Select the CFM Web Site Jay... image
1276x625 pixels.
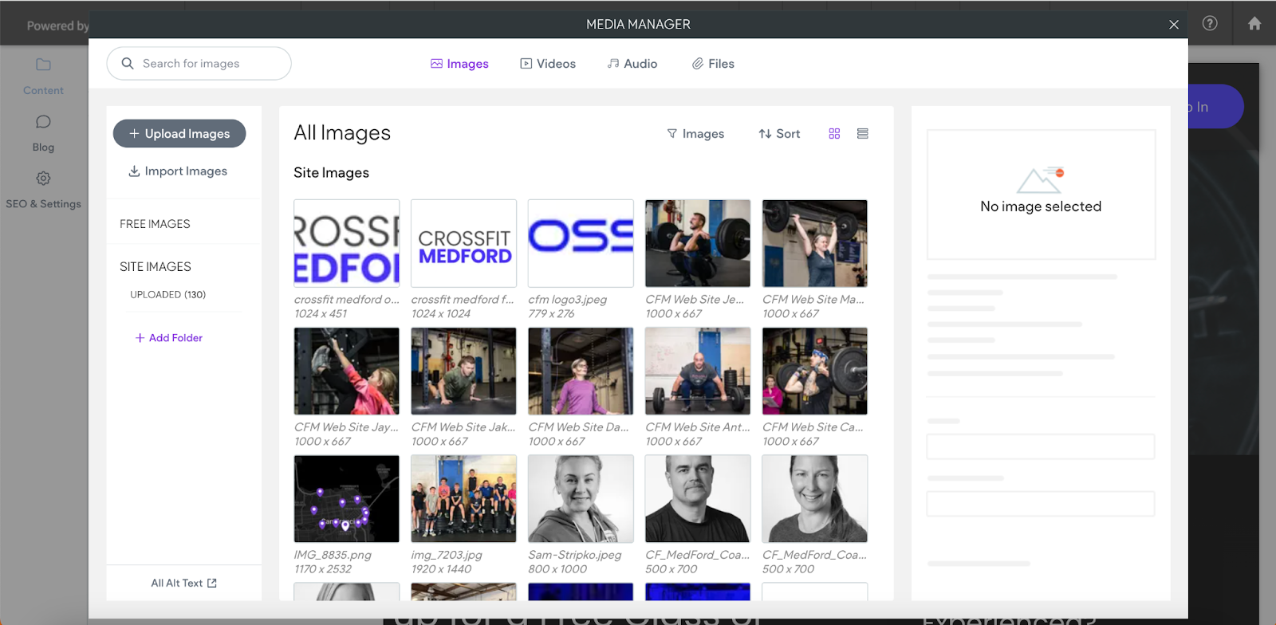click(347, 371)
